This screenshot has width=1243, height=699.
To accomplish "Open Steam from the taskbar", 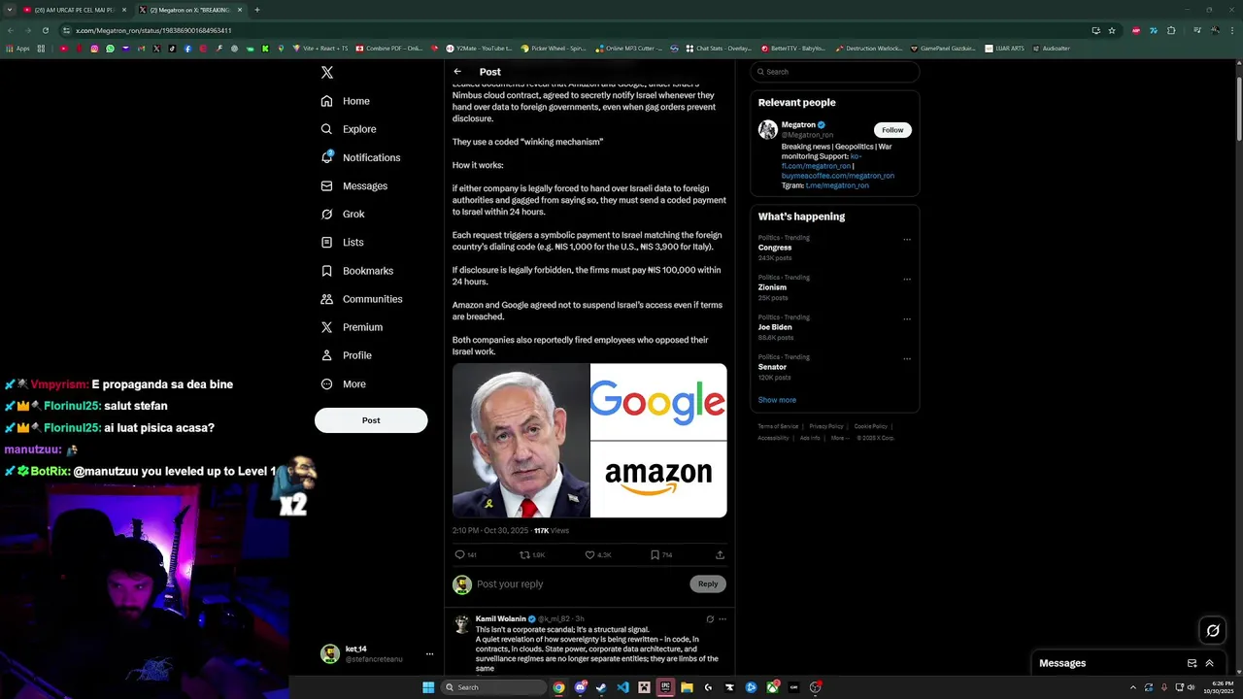I will [601, 687].
